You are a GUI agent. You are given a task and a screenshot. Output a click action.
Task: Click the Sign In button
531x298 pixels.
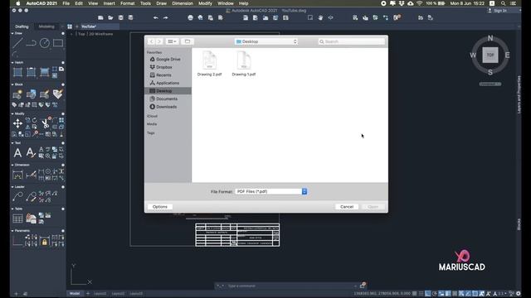pyautogui.click(x=497, y=11)
